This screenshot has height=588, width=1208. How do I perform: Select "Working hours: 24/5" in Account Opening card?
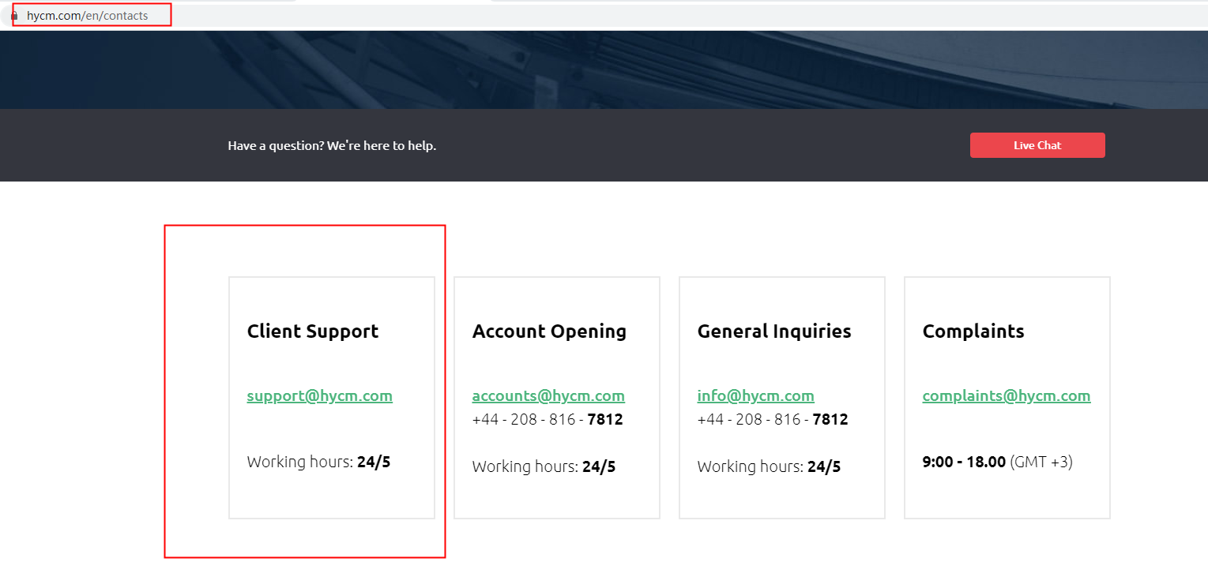click(544, 466)
